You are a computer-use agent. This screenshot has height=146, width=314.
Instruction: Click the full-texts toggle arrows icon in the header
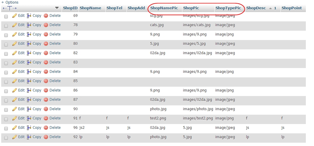click(x=10, y=8)
